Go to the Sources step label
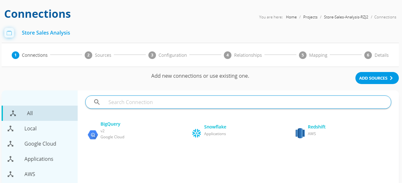The image size is (402, 183). coord(103,55)
